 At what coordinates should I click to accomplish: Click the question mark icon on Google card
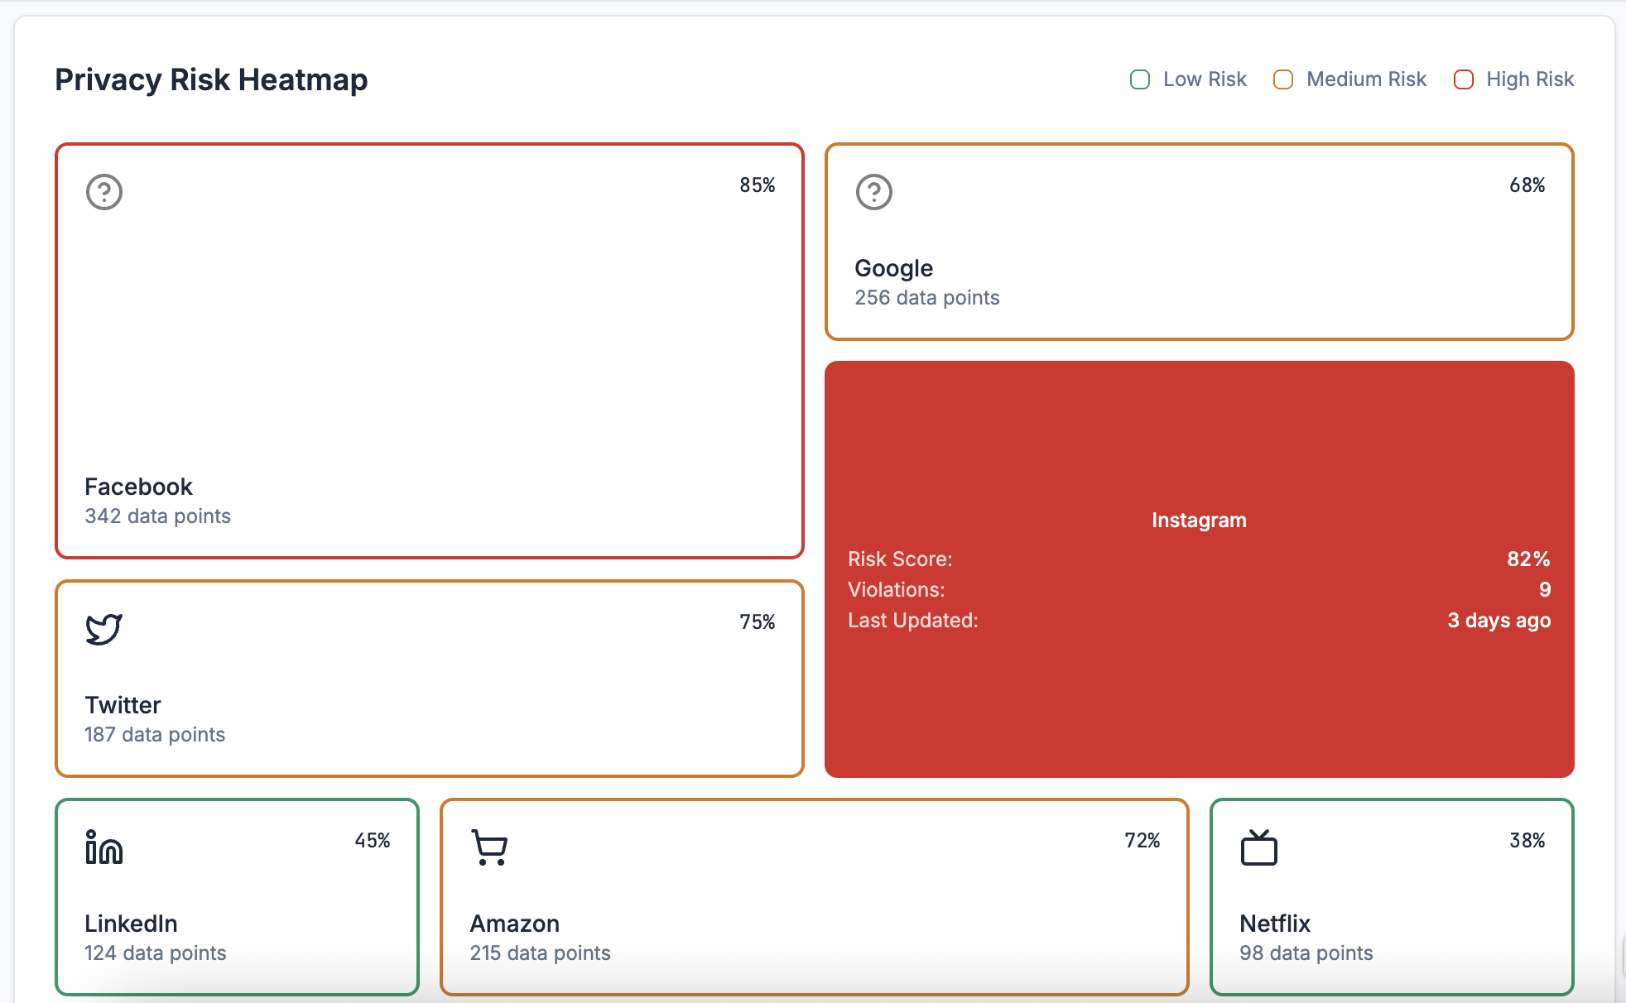point(873,192)
